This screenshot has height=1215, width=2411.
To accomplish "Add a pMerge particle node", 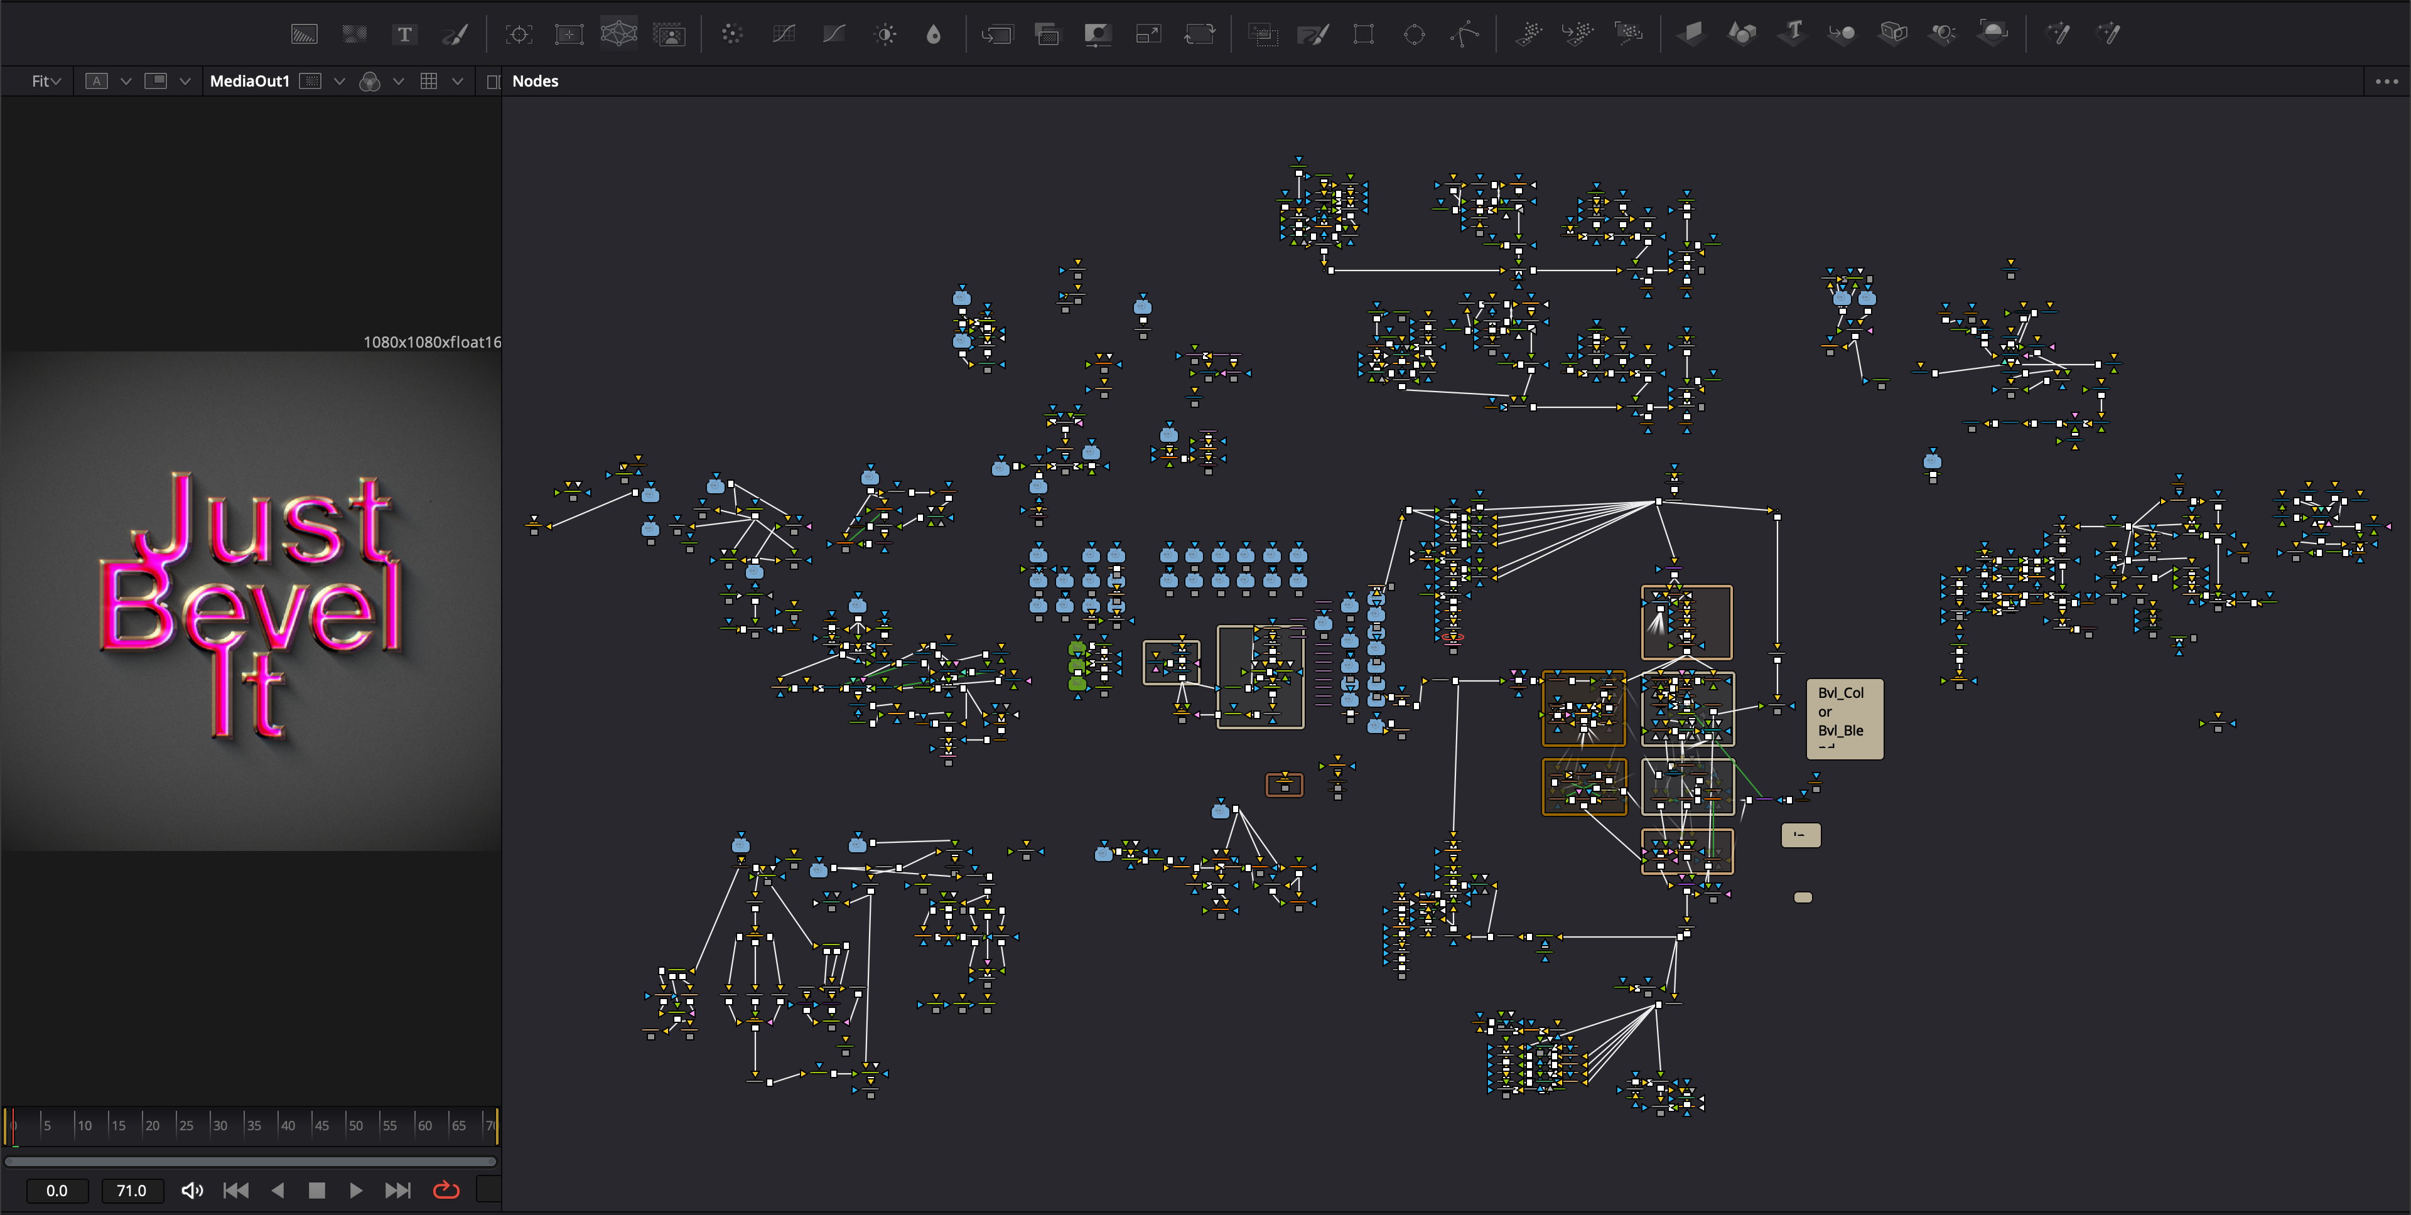I will tap(1579, 35).
